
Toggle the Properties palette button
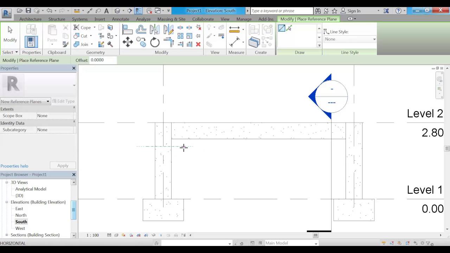coord(31,42)
